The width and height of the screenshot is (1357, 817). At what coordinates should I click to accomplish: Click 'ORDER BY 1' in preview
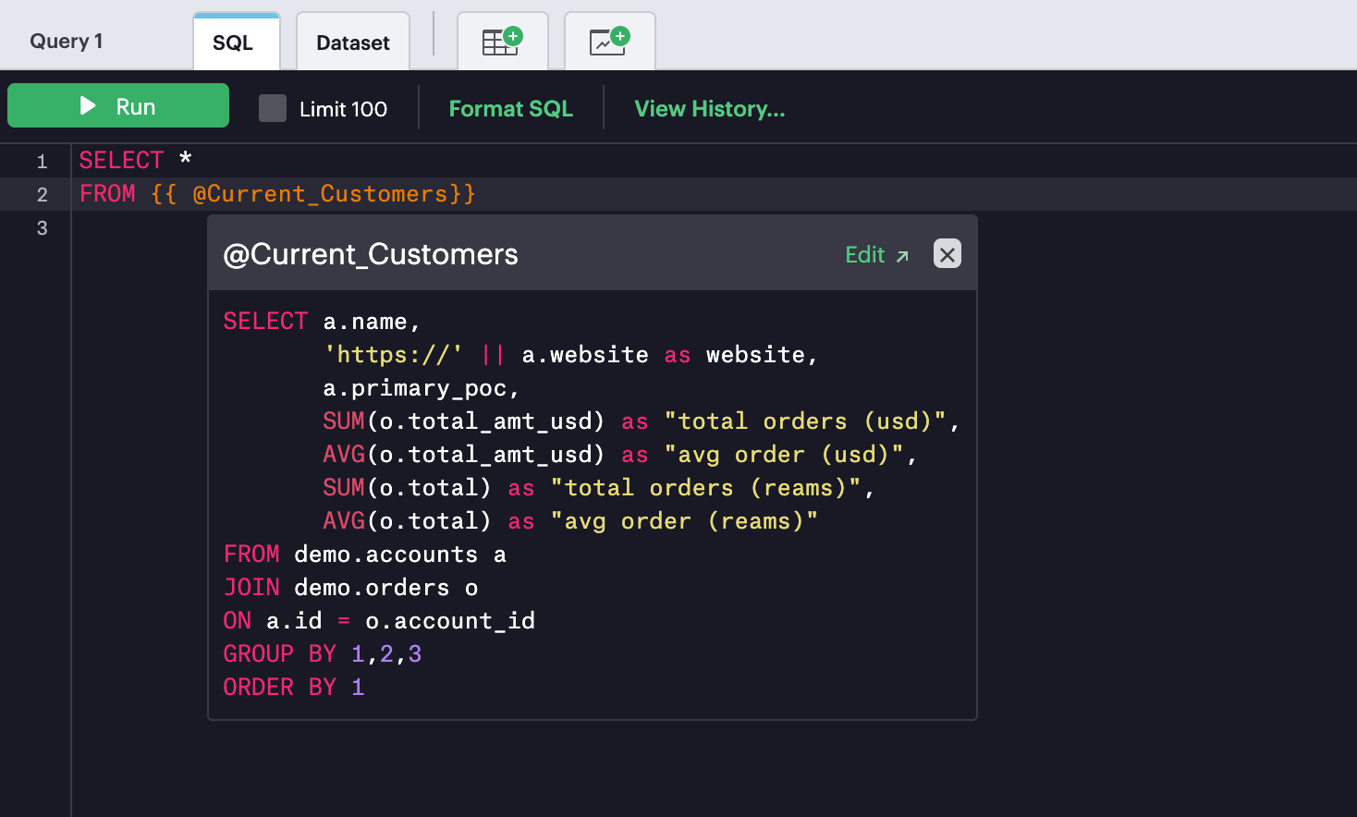(x=294, y=688)
